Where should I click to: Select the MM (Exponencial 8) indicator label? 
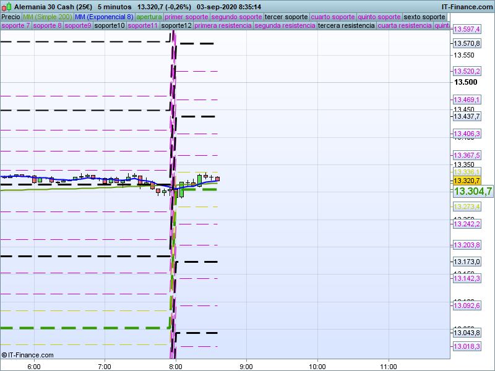click(x=103, y=17)
